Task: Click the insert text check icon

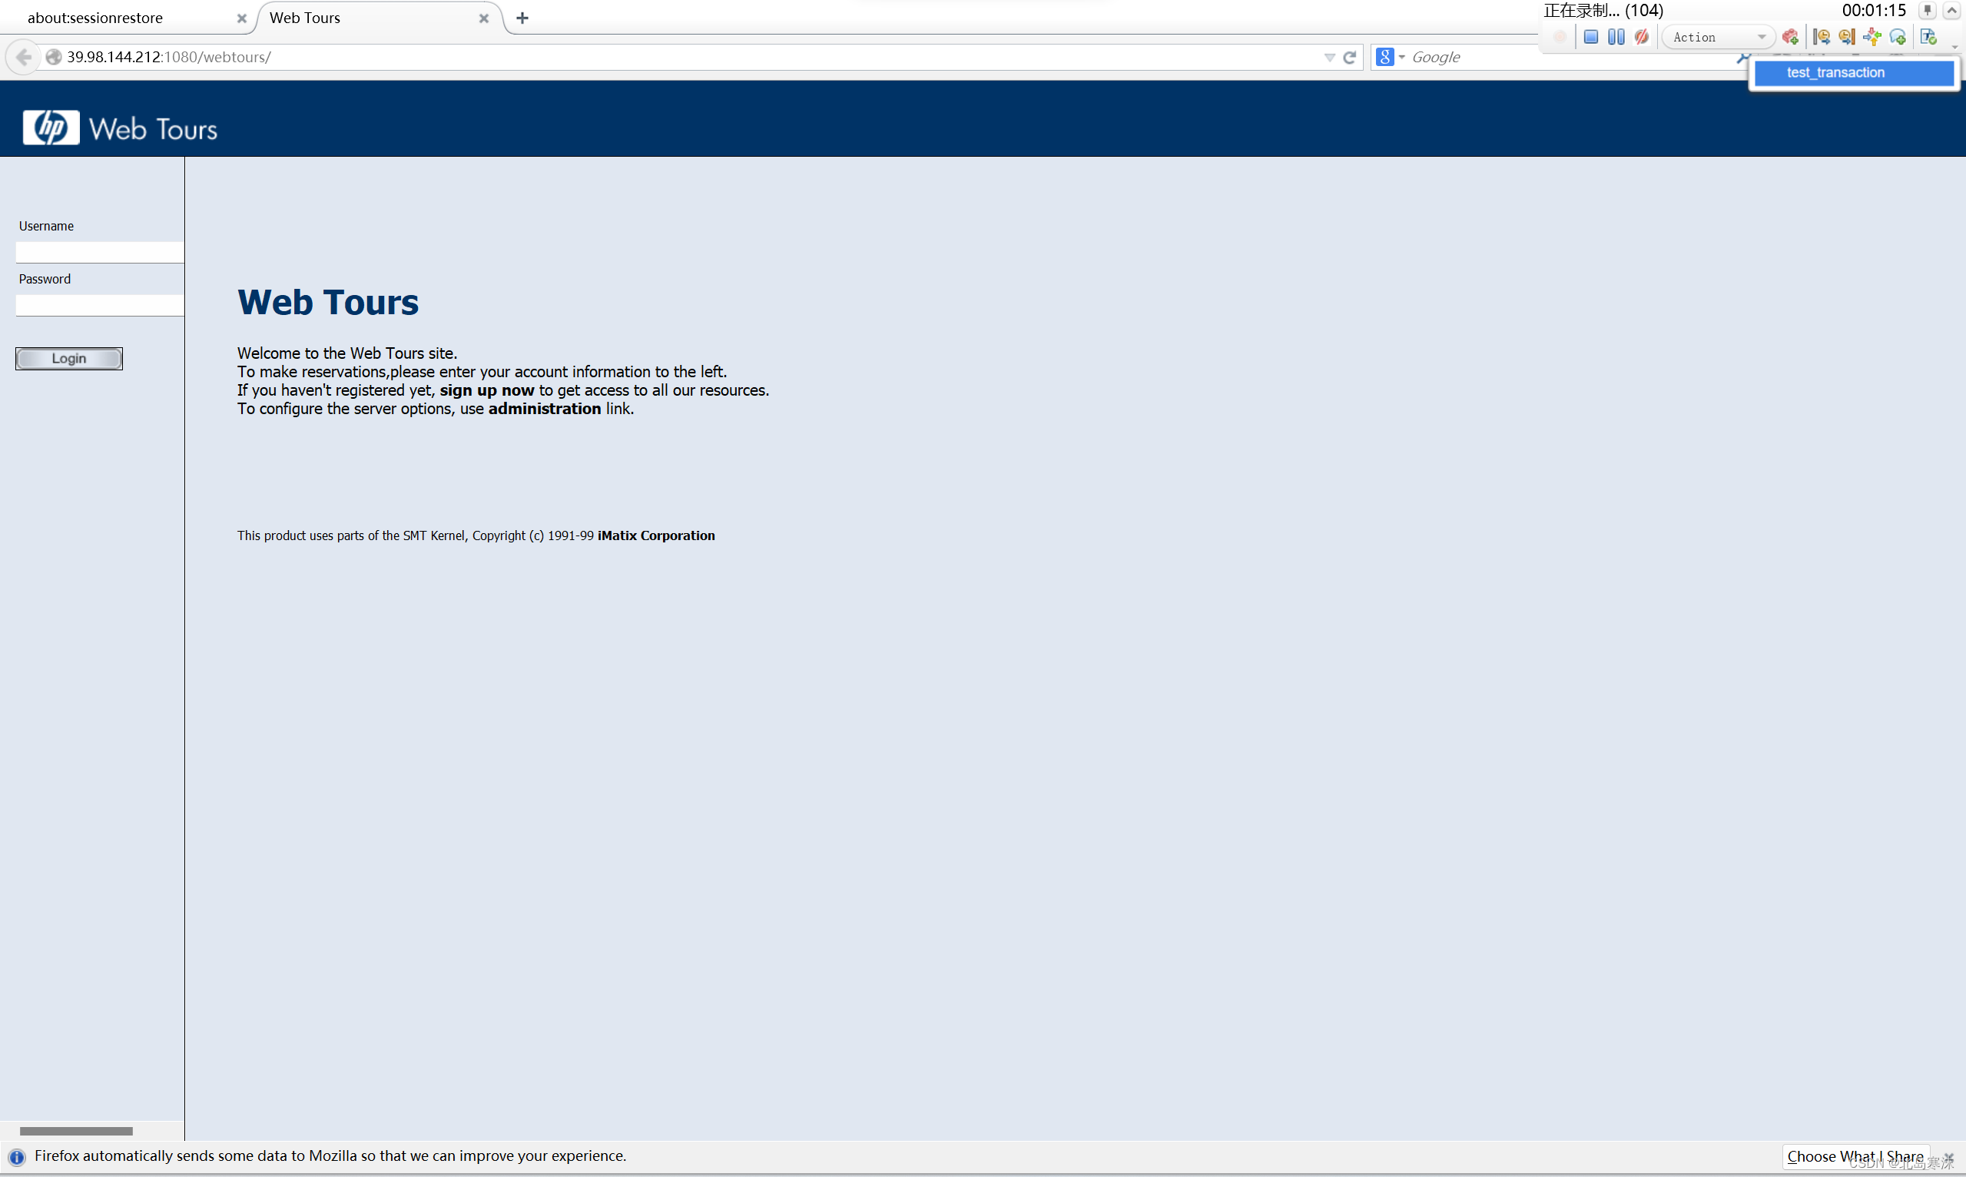Action: pyautogui.click(x=1928, y=38)
